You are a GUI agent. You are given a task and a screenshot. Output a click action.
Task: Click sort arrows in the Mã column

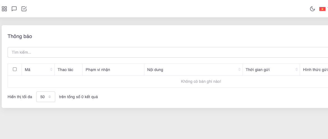coord(51,70)
